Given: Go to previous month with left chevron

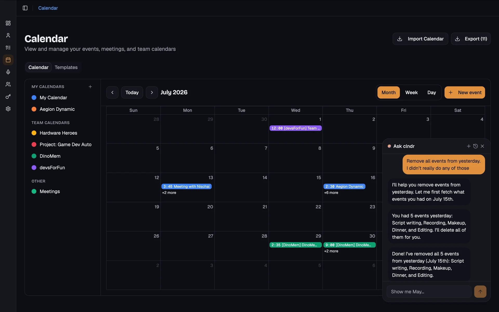Looking at the screenshot, I should tap(112, 92).
